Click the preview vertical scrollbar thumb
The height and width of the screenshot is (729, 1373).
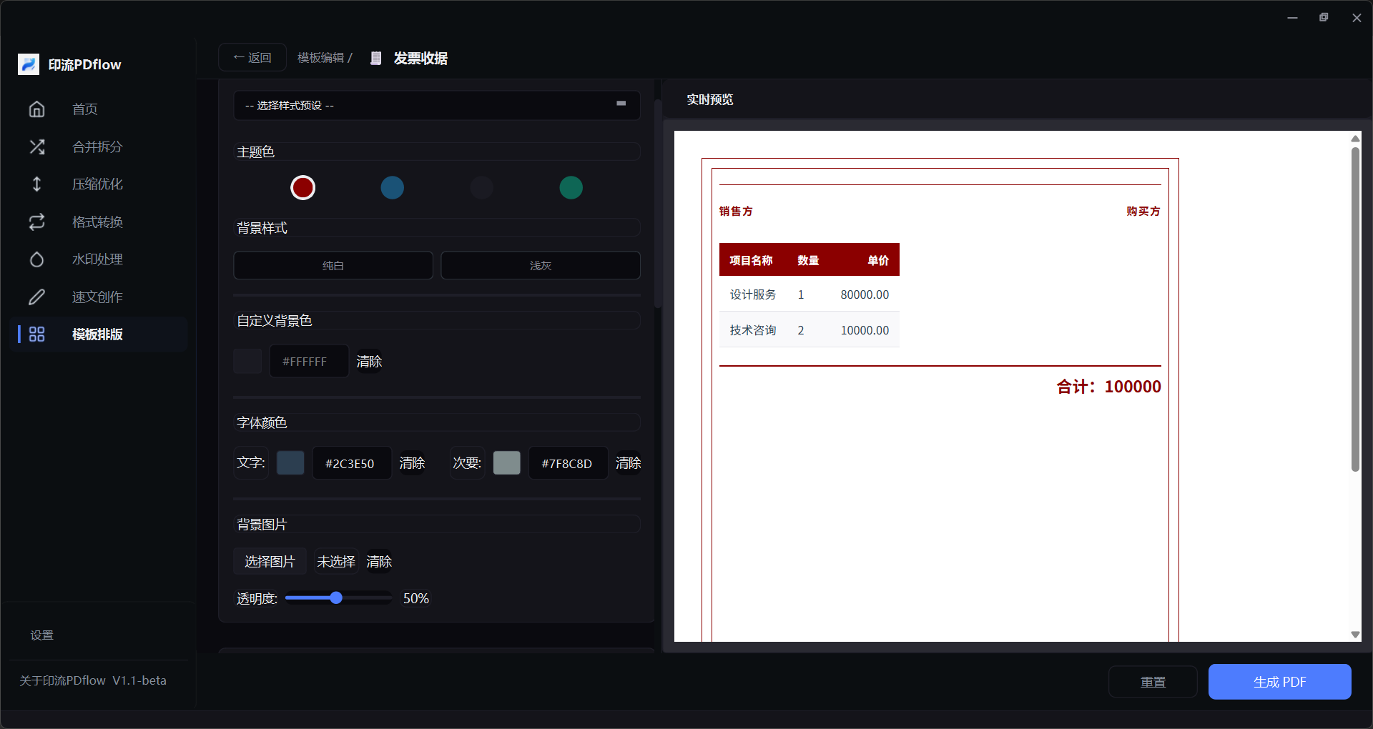(x=1355, y=309)
